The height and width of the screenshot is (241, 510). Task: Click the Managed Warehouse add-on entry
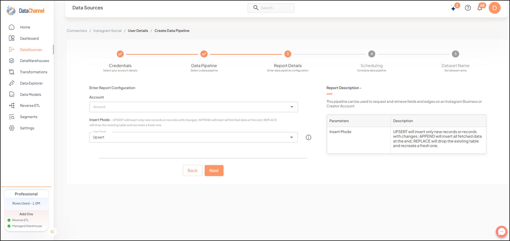[25, 226]
